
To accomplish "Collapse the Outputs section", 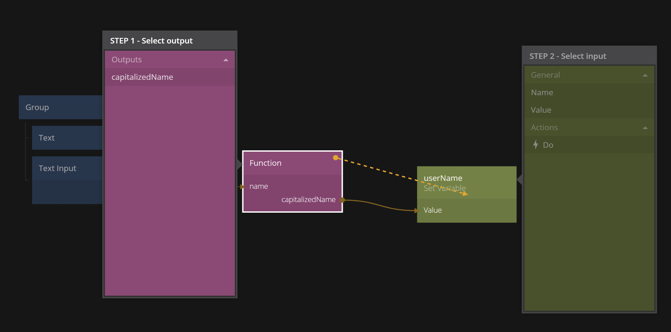I will tap(226, 60).
